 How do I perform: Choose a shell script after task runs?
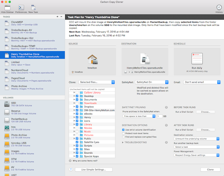pyautogui.click(x=205, y=130)
